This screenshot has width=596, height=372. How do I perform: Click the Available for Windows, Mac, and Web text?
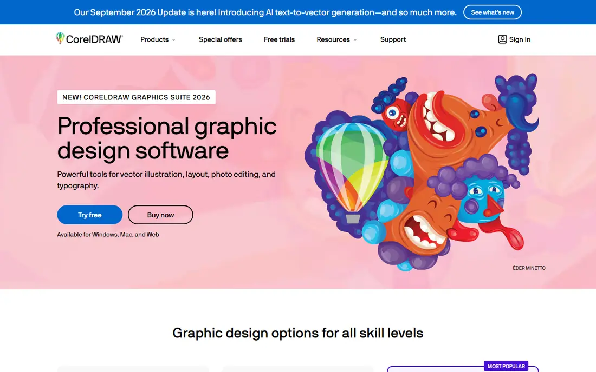point(108,234)
